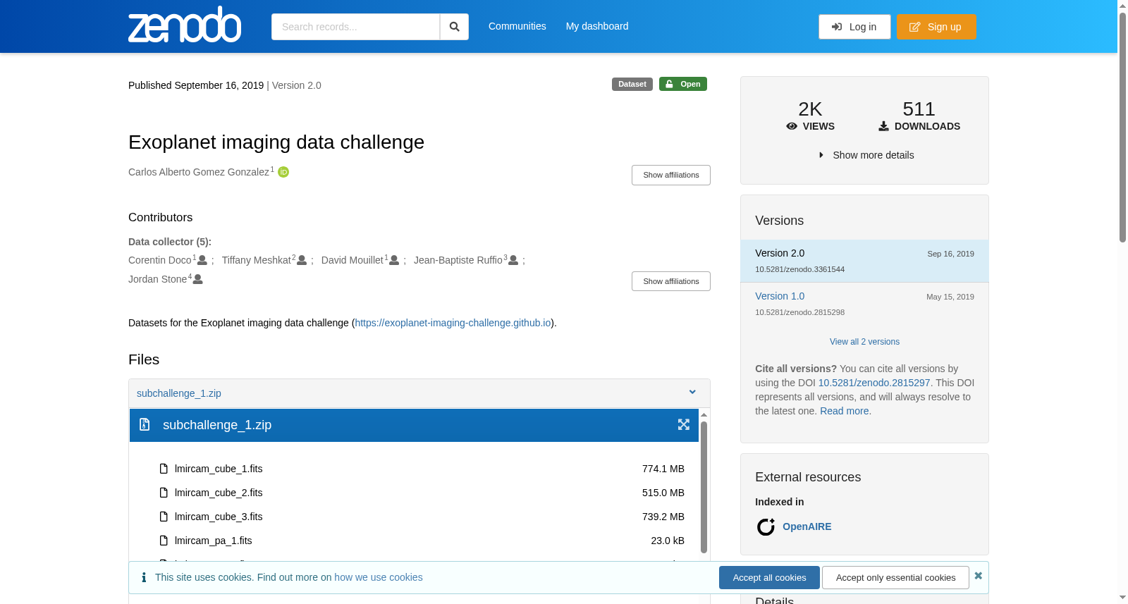
Task: Click the search magnifier icon button
Action: pyautogui.click(x=454, y=27)
